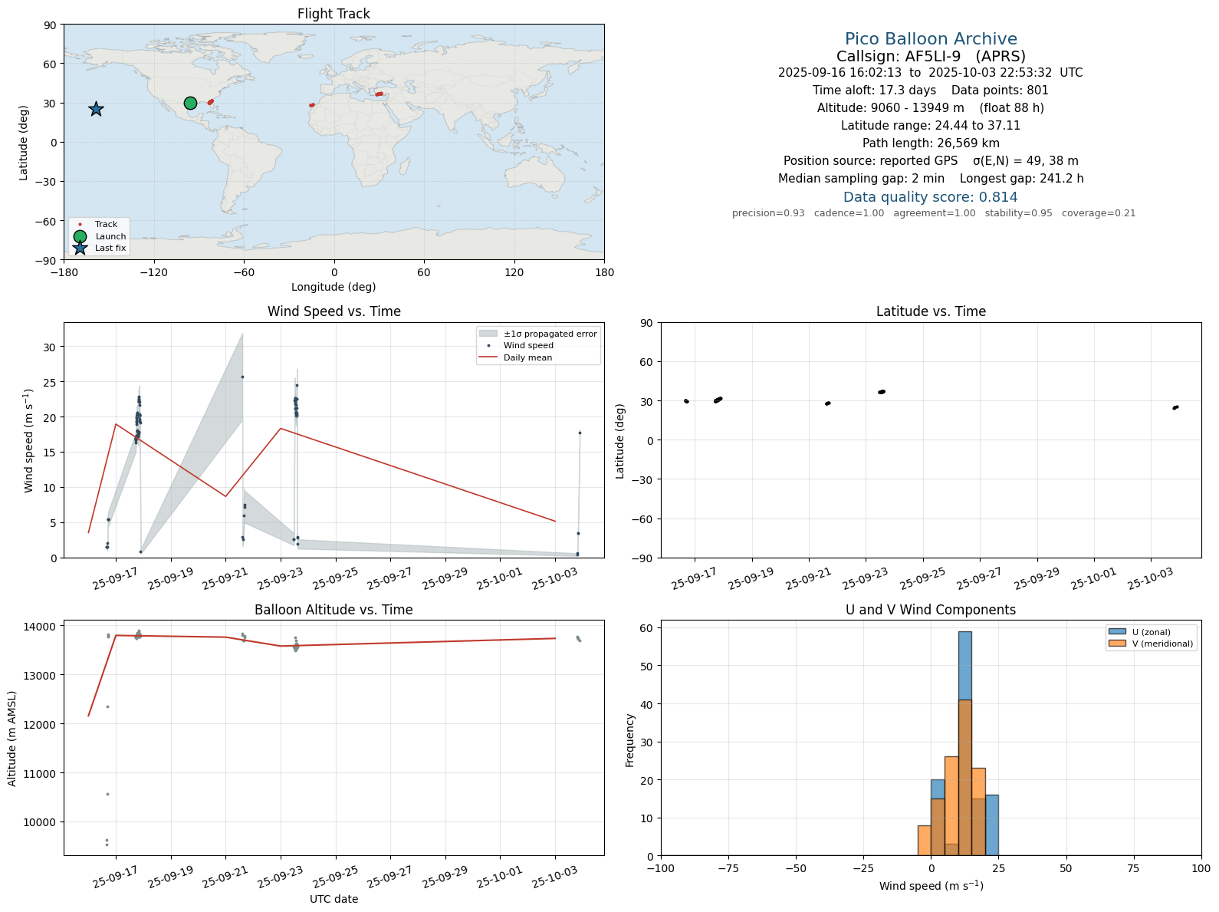
Task: Click the 'Median sampling gap: 2 min' line
Action: pos(931,179)
